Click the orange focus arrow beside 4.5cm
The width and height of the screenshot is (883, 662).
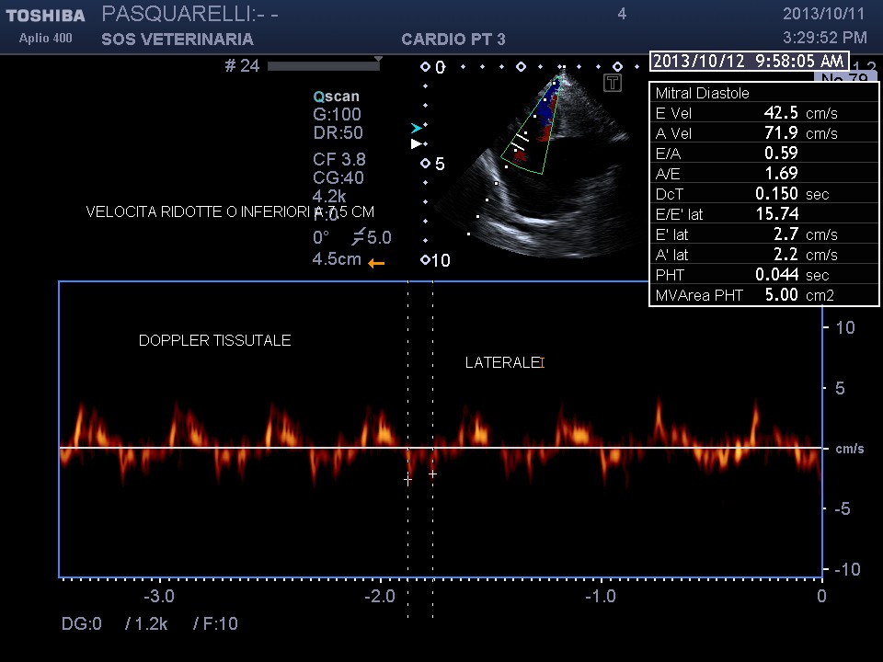pos(376,263)
